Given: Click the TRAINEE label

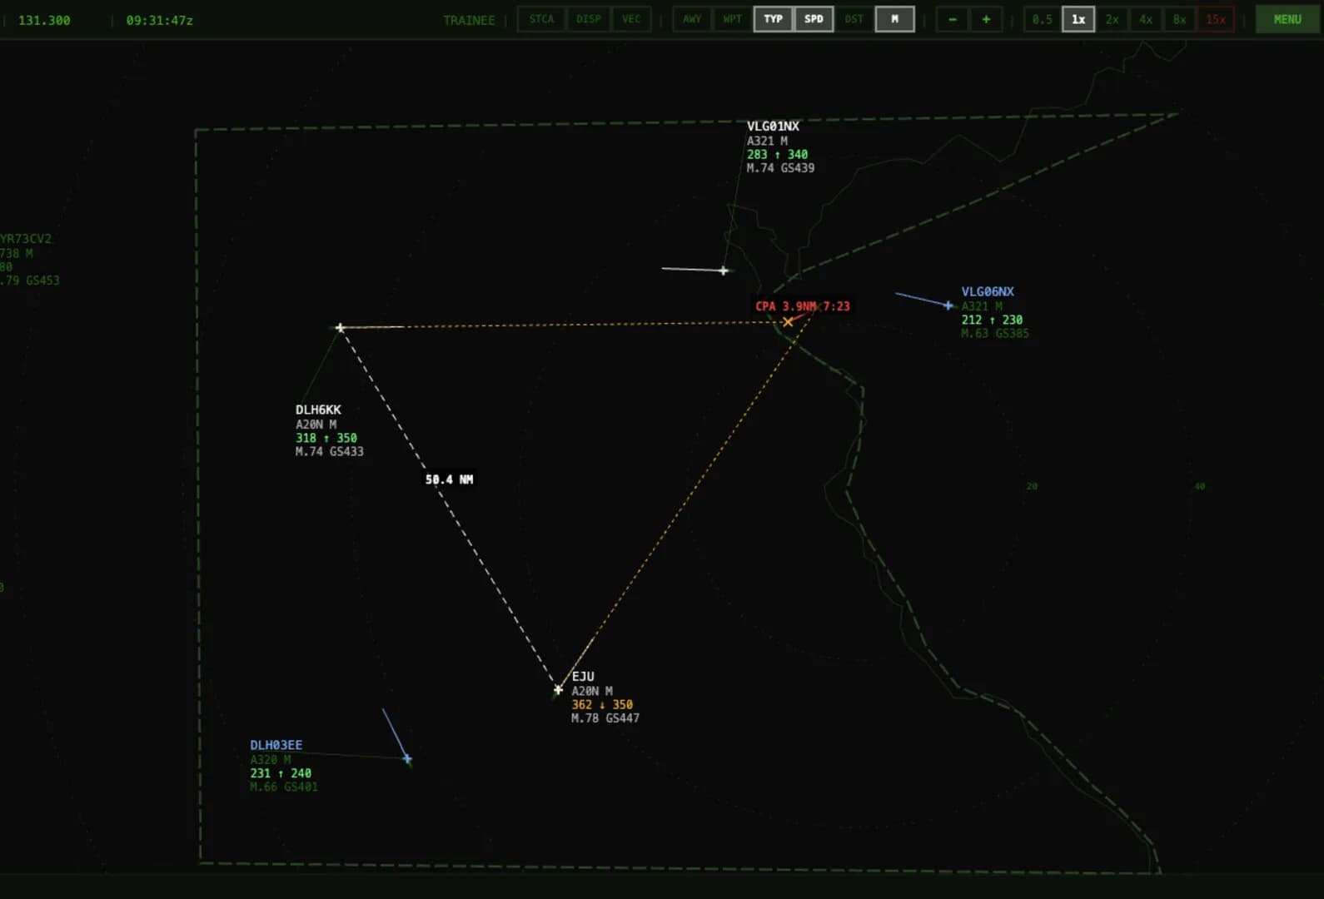Looking at the screenshot, I should (469, 20).
